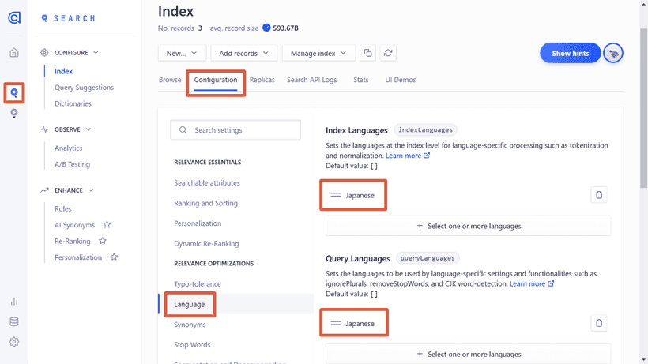
Task: Open Rules in sidebar
Action: click(x=62, y=208)
